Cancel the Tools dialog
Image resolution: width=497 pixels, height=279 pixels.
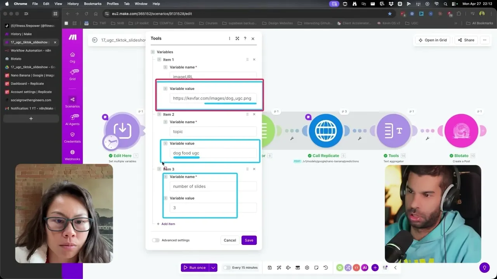pos(230,240)
